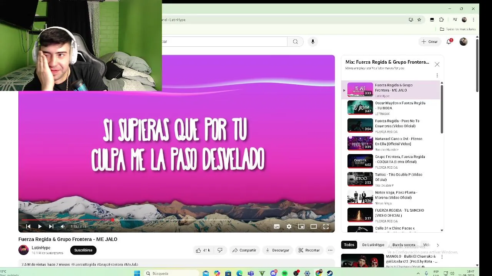Open the notifications bell

(449, 41)
